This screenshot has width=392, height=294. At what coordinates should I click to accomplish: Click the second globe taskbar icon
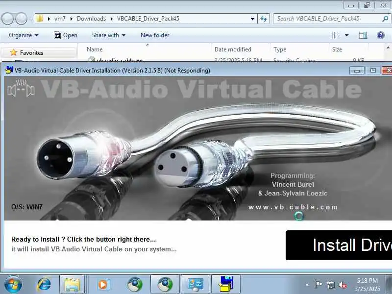(165, 285)
